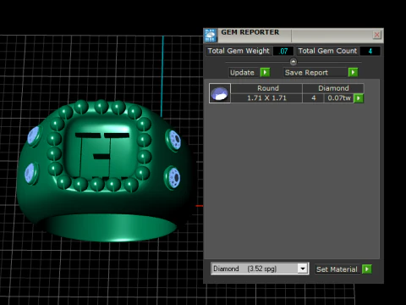406x305 pixels.
Task: Click the 'Total Gem Count' label
Action: click(327, 51)
